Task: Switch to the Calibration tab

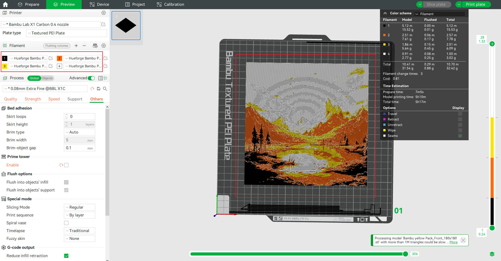Action: (170, 4)
